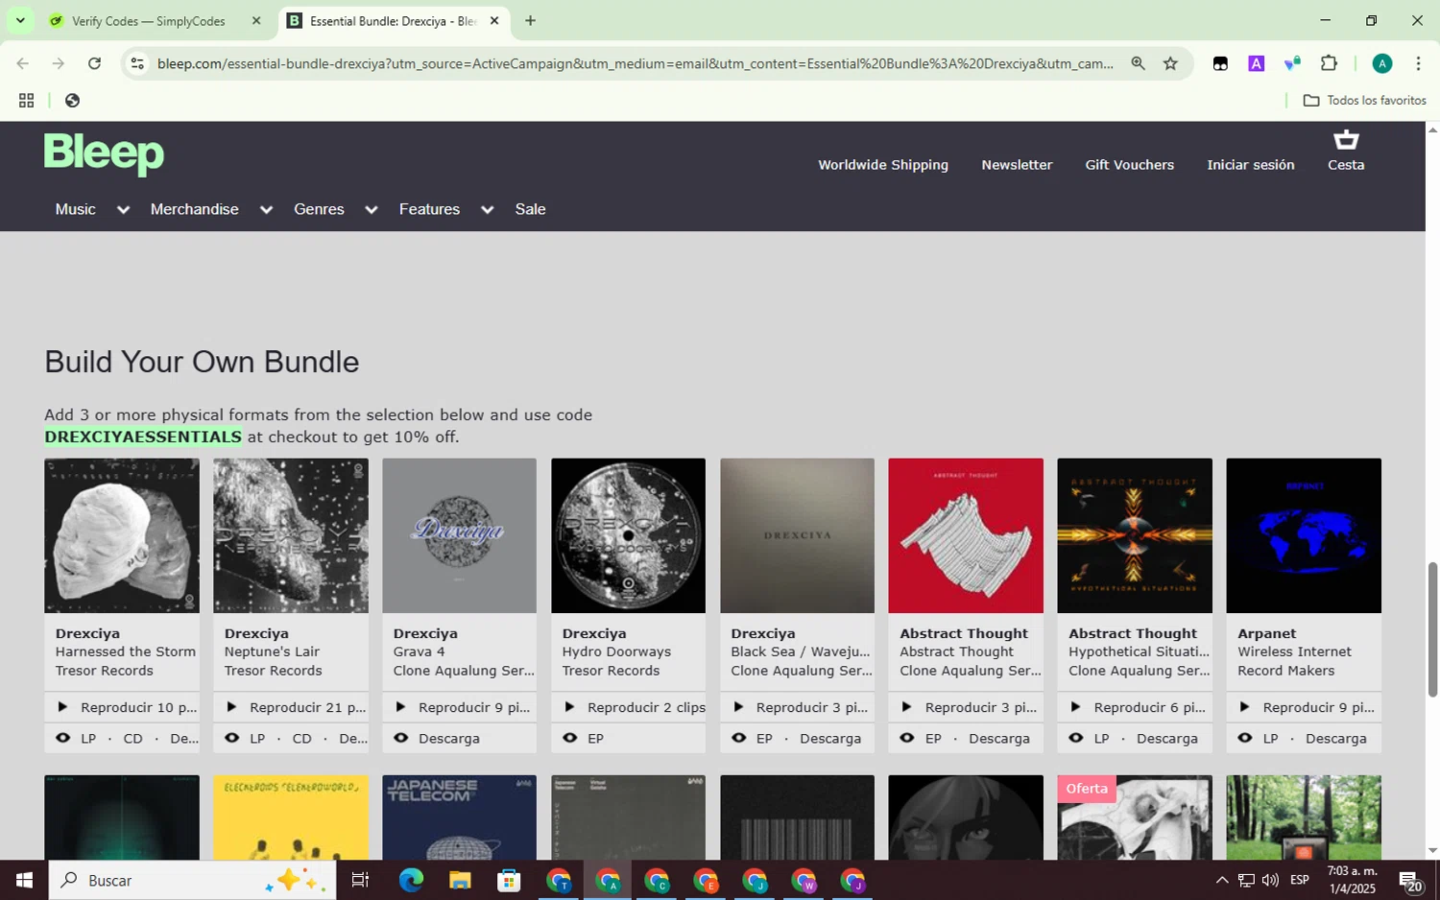This screenshot has width=1440, height=900.
Task: Show hidden system tray icons
Action: pyautogui.click(x=1222, y=880)
